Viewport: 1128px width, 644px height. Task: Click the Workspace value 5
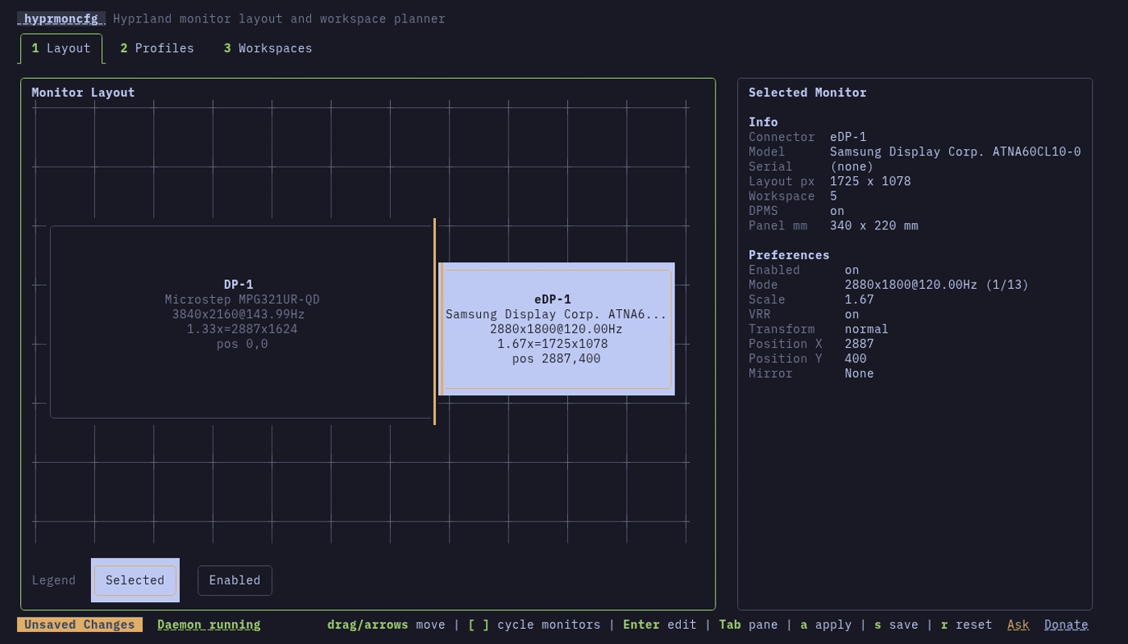[834, 196]
